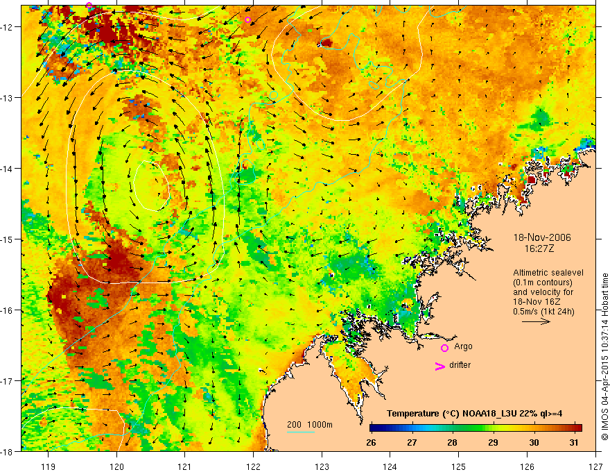Click the colorbar tick label '28'
610x472 pixels.
tap(452, 442)
